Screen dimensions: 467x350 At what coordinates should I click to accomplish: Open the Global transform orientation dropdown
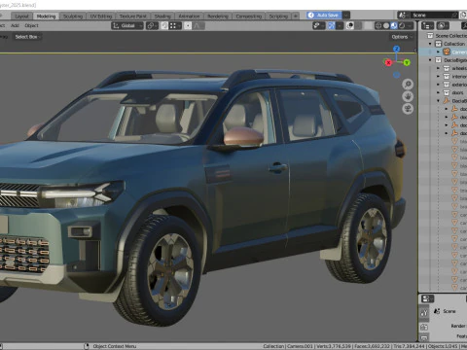[x=127, y=25]
